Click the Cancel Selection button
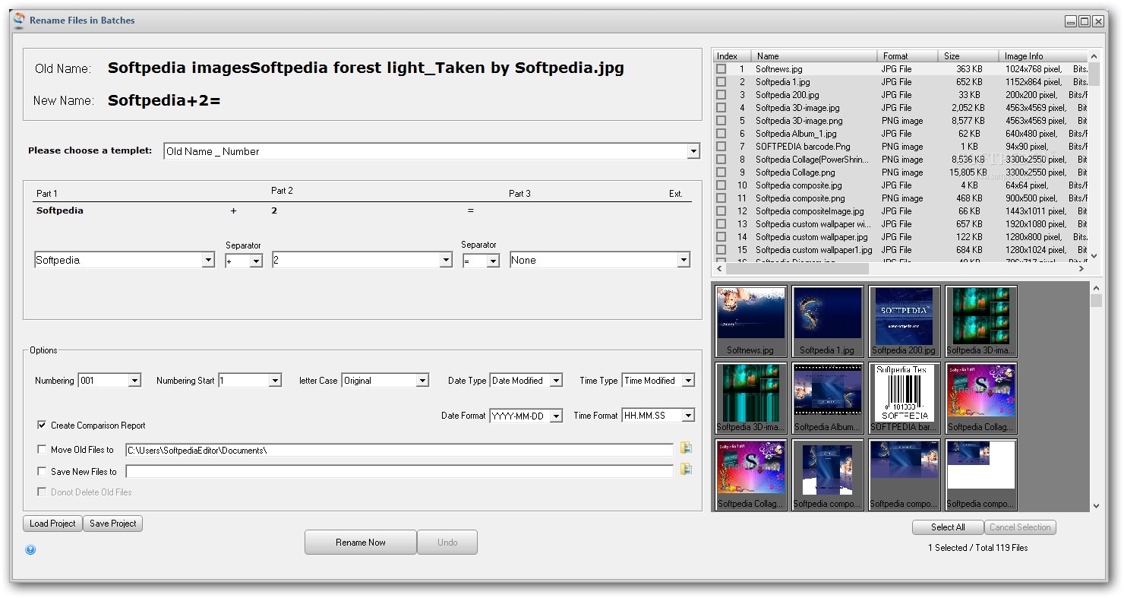 click(1020, 527)
